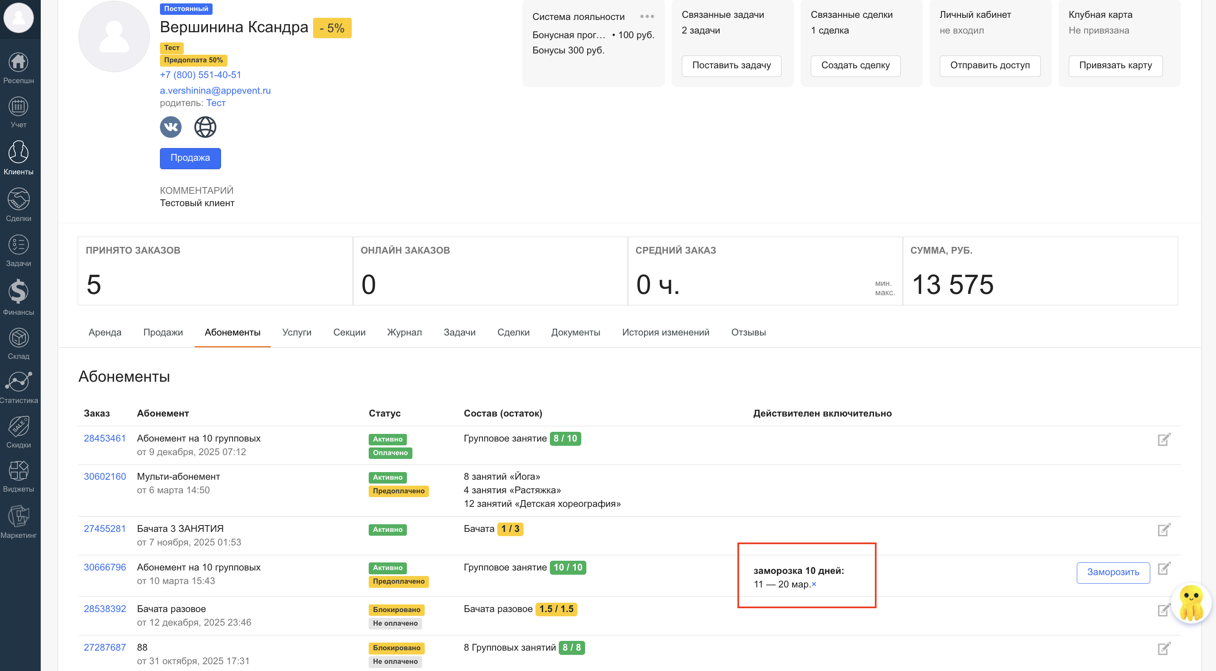The width and height of the screenshot is (1216, 671).
Task: Click the globe website icon
Action: tap(205, 127)
